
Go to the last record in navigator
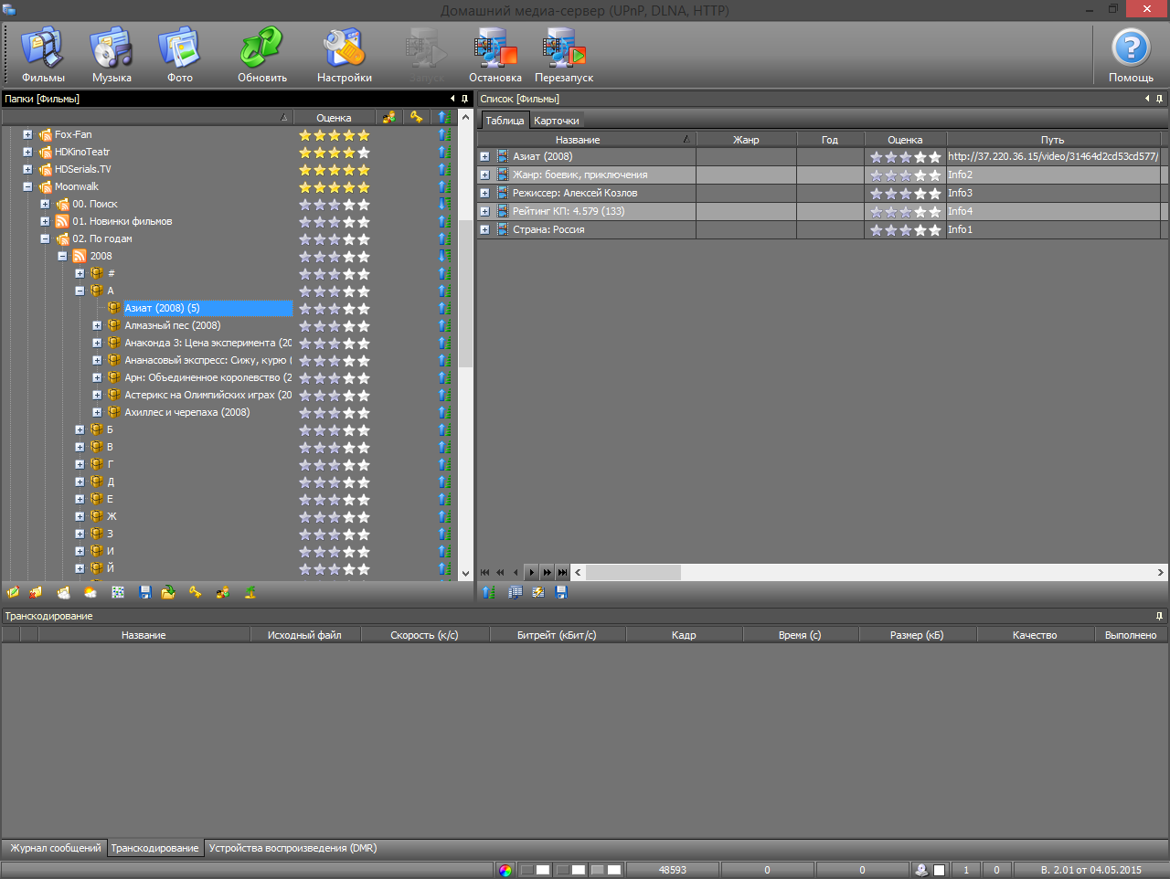(562, 572)
